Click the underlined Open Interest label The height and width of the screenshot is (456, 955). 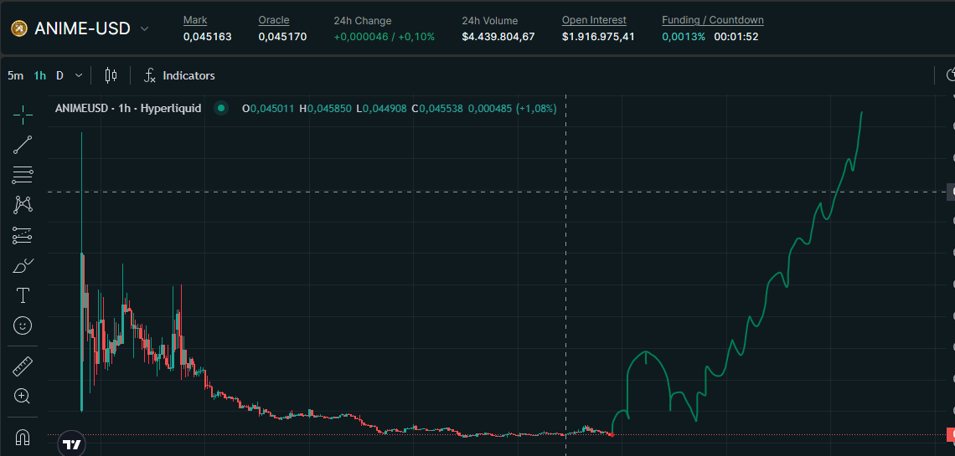tap(594, 20)
